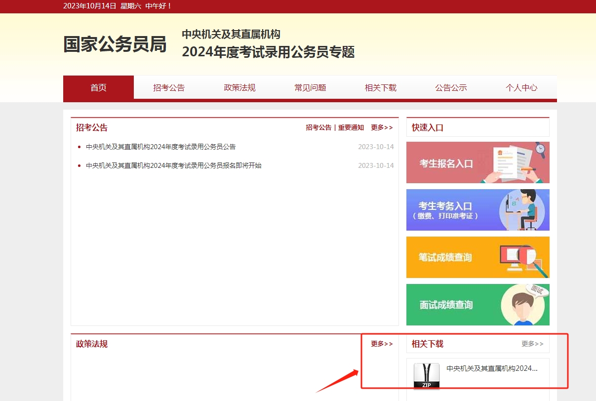Go to the 政策法规 navigation tab
Screen dimensions: 596x401
(239, 88)
